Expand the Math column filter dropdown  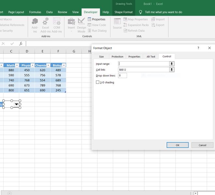click(x=17, y=65)
